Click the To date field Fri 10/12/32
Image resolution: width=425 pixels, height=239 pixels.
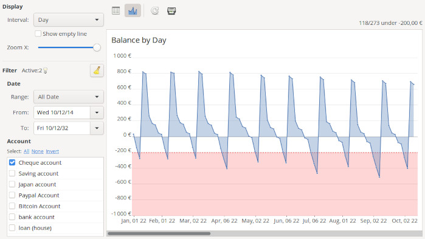[x=62, y=128]
